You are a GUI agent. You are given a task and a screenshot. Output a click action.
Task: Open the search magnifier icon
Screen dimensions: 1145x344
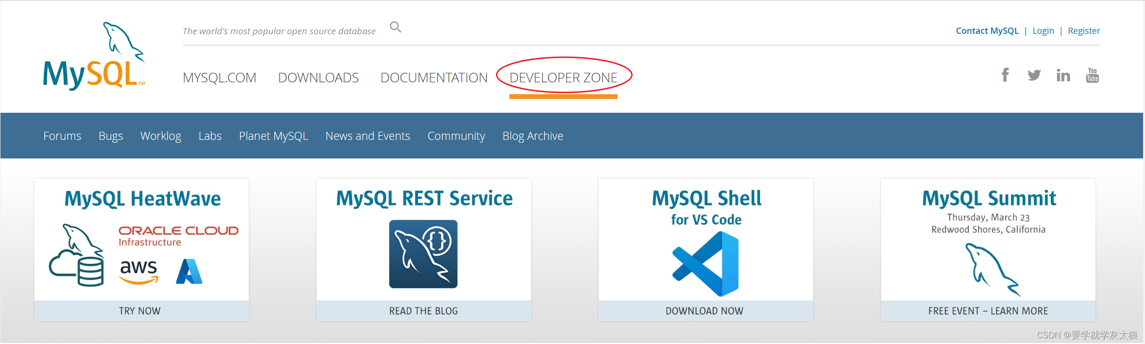395,27
